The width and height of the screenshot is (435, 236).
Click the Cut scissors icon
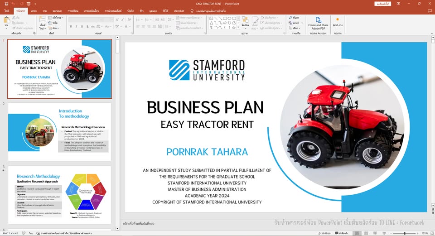pyautogui.click(x=14, y=18)
